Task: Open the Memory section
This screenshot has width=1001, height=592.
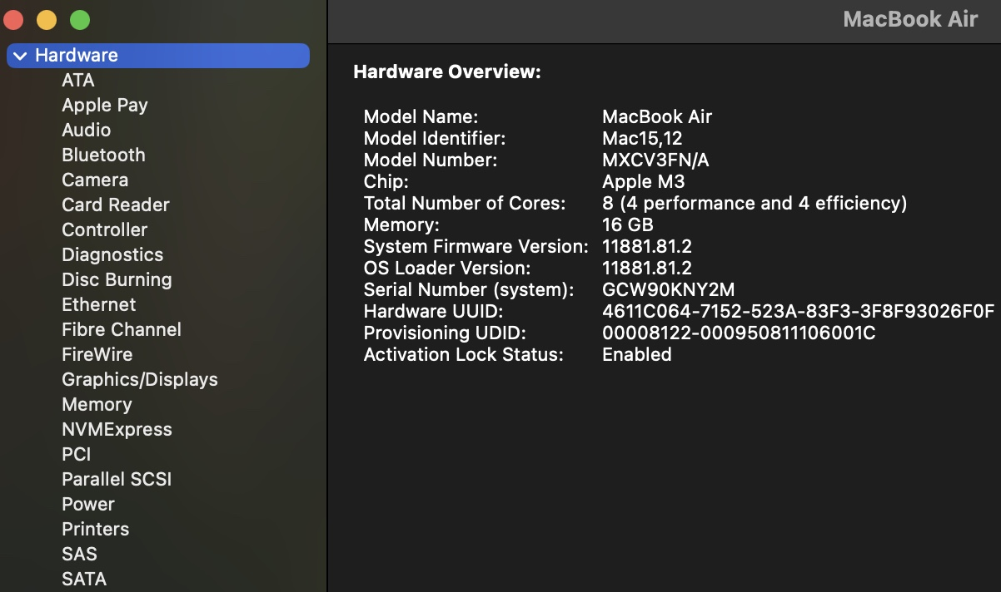Action: pos(97,404)
